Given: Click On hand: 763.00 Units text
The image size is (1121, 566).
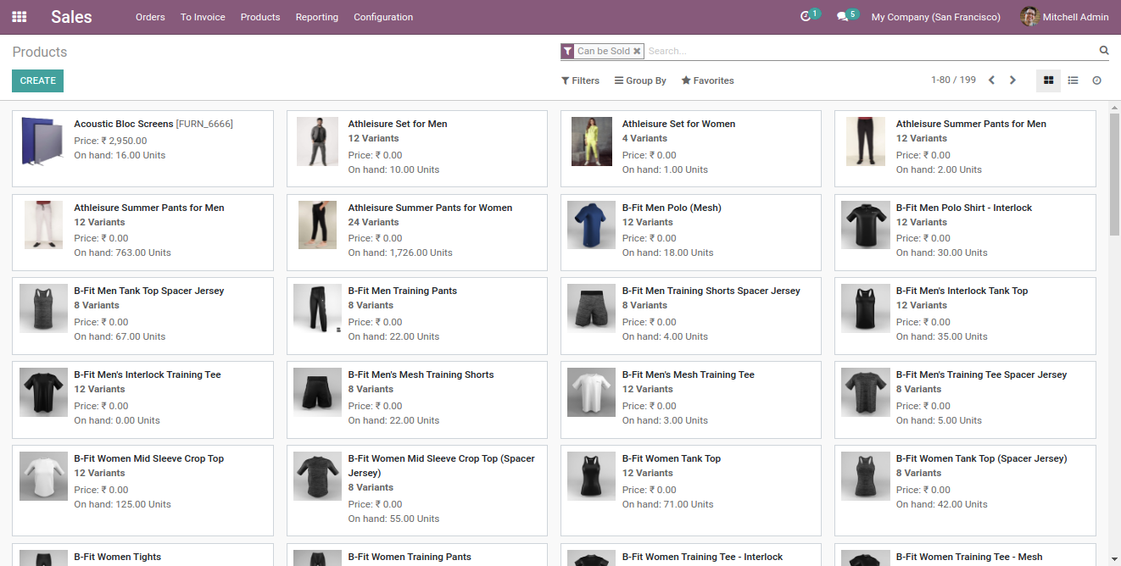Looking at the screenshot, I should click(x=122, y=252).
